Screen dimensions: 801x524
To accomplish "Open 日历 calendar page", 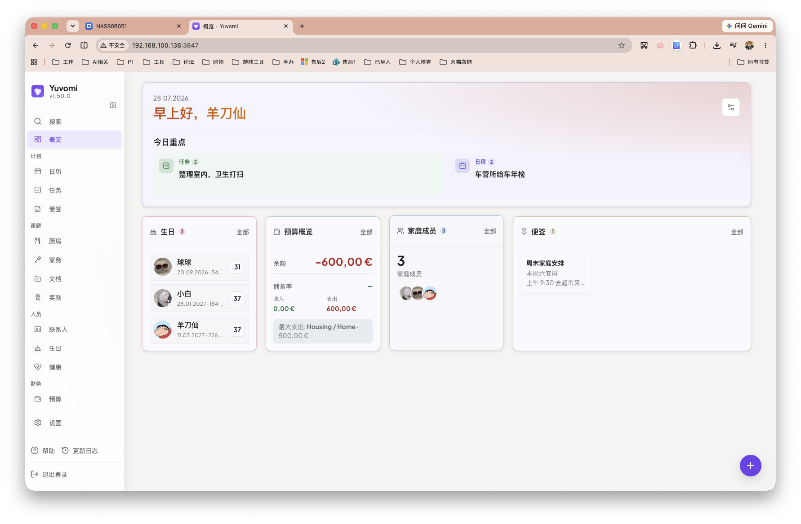I will coord(75,172).
